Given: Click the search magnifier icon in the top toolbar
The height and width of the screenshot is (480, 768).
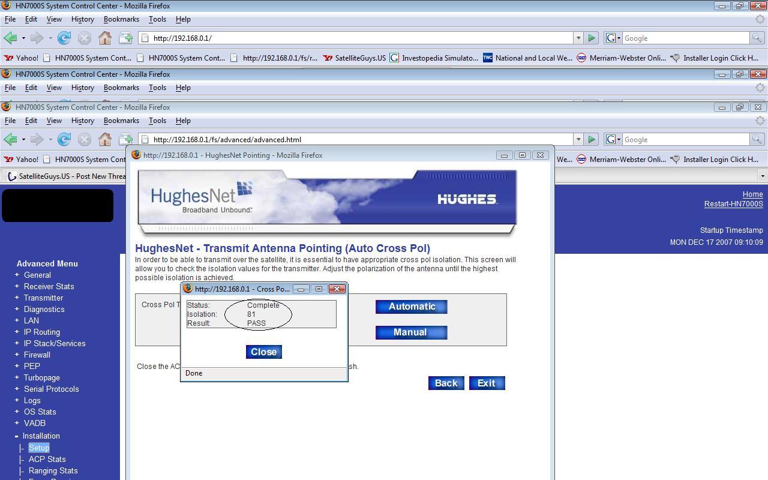Looking at the screenshot, I should [x=757, y=38].
